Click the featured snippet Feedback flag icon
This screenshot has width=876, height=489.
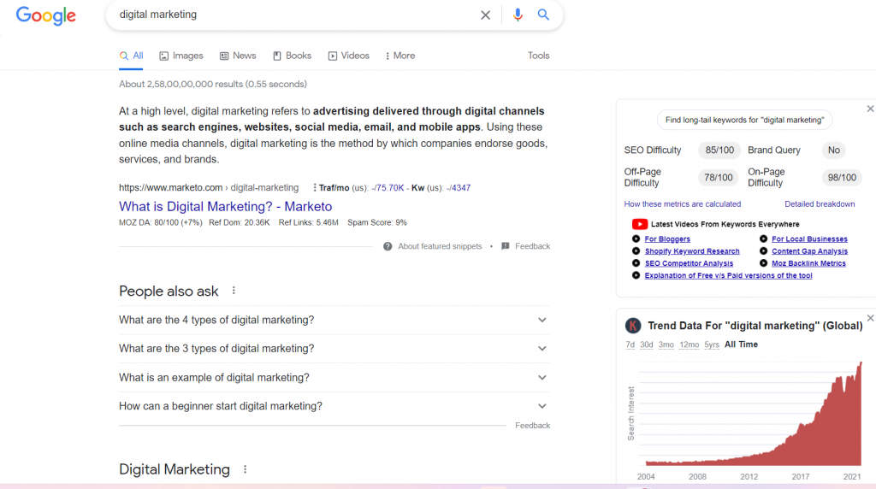pyautogui.click(x=506, y=246)
